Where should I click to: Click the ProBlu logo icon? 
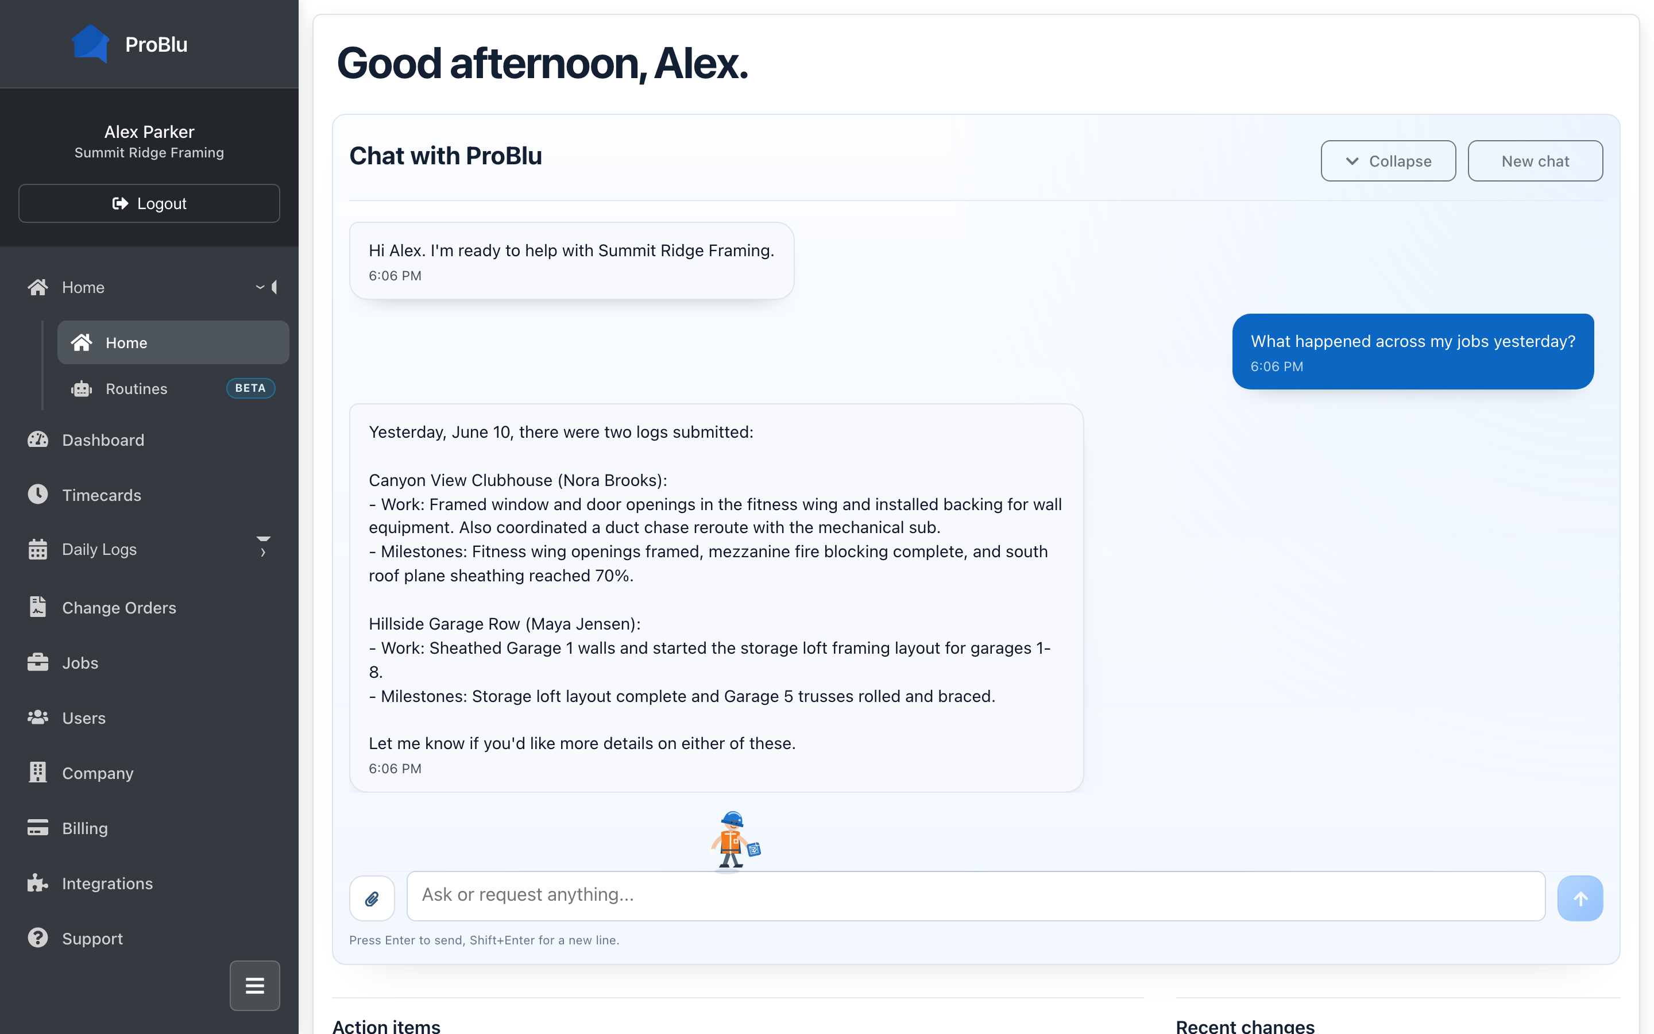click(91, 44)
